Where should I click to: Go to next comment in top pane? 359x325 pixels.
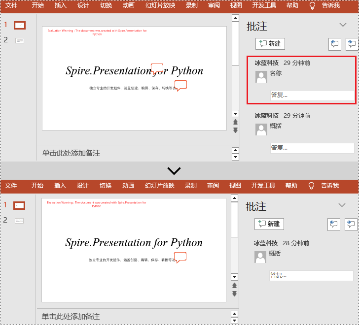pyautogui.click(x=352, y=44)
